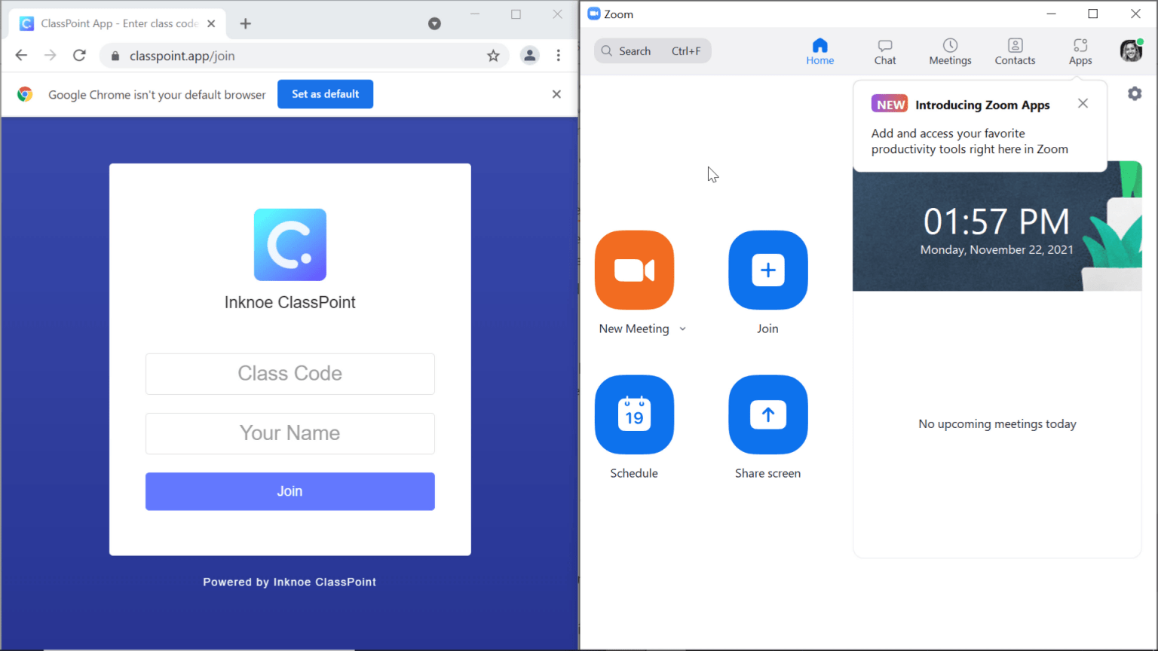Go forward in Chrome
The width and height of the screenshot is (1158, 651).
[50, 55]
